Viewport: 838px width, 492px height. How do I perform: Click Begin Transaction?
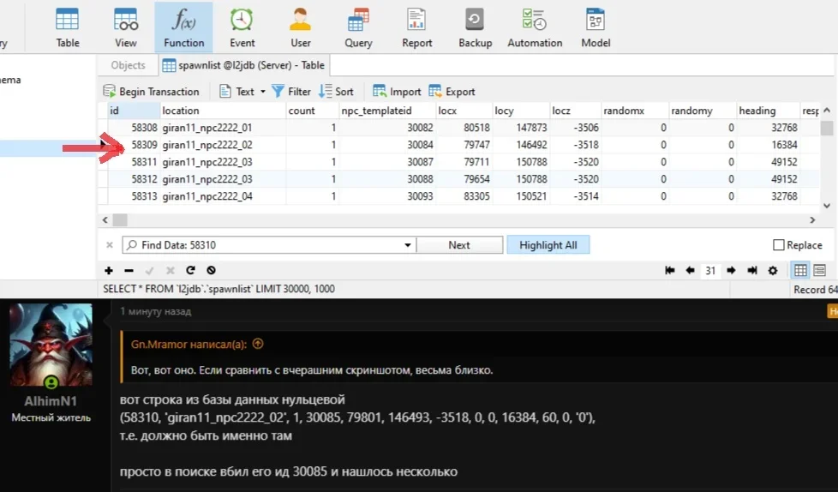click(x=152, y=92)
